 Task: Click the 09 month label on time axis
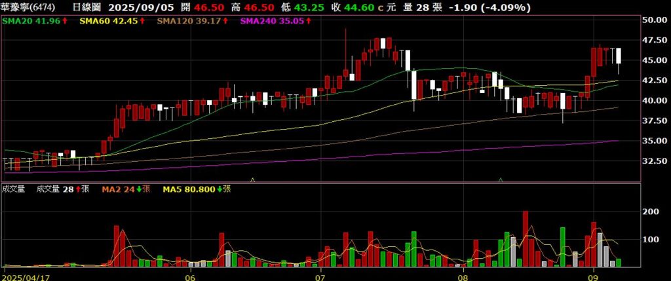594,276
